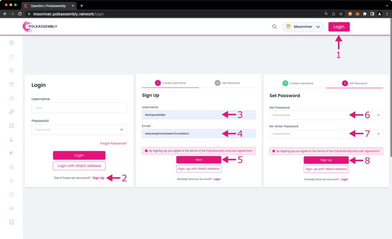Click the browser address bar URL

(69, 14)
